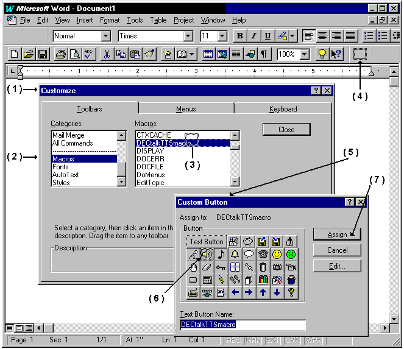Select AutoText category

(85, 175)
